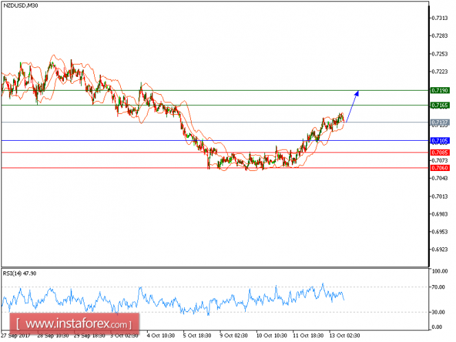The width and height of the screenshot is (456, 342).
Task: Click the blue forecast arrow head
Action: pyautogui.click(x=357, y=93)
